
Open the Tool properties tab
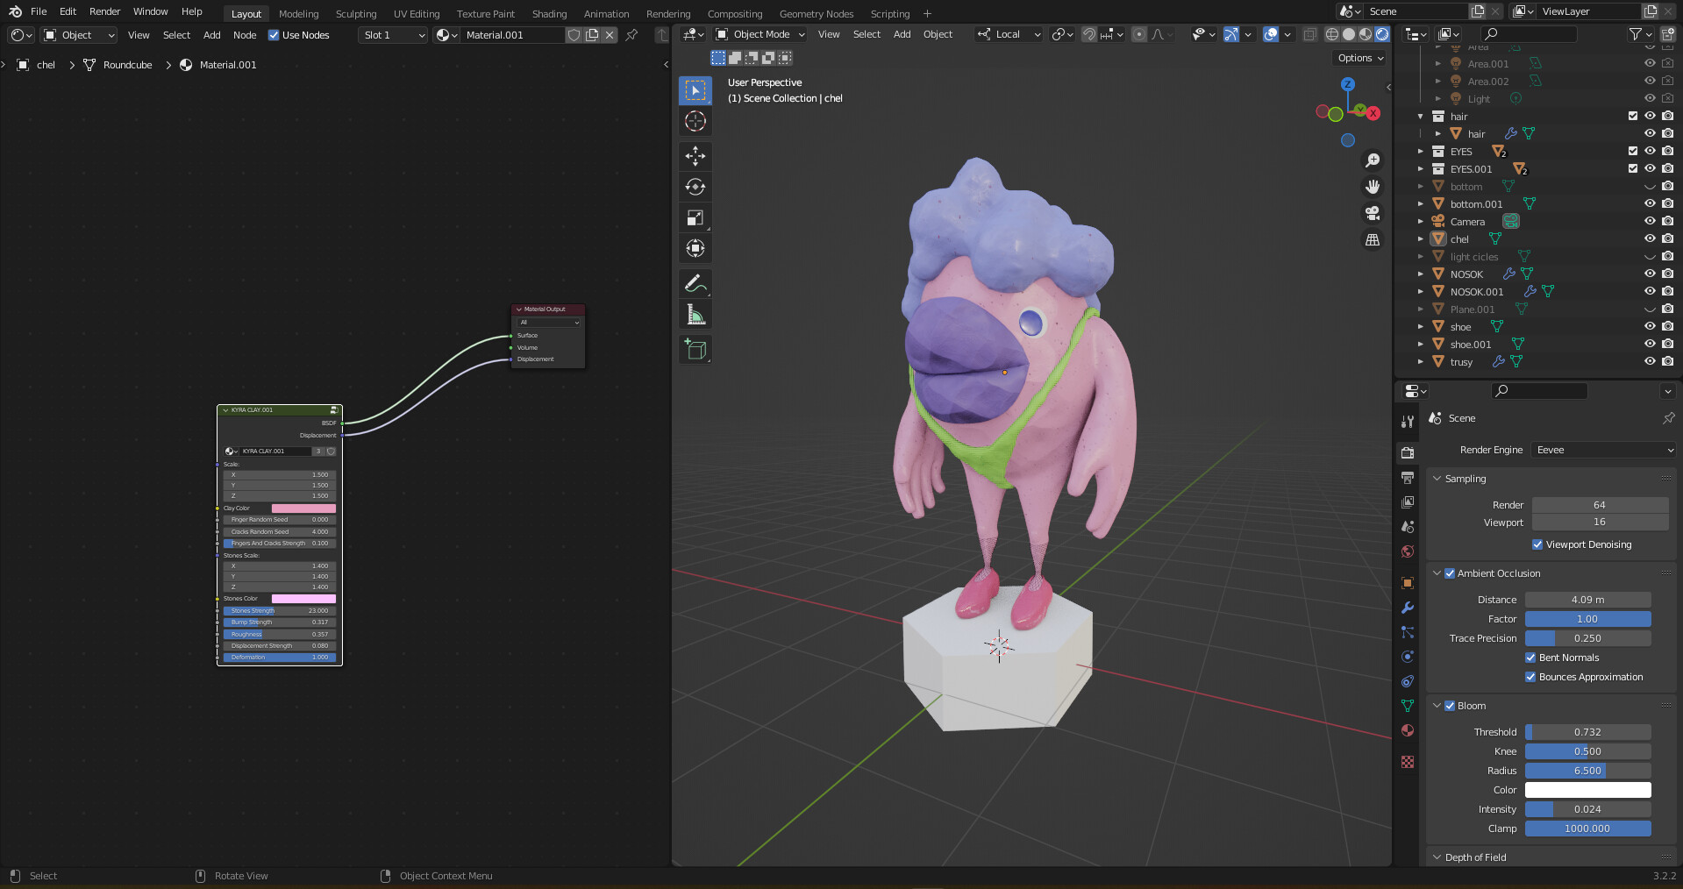tap(1408, 422)
